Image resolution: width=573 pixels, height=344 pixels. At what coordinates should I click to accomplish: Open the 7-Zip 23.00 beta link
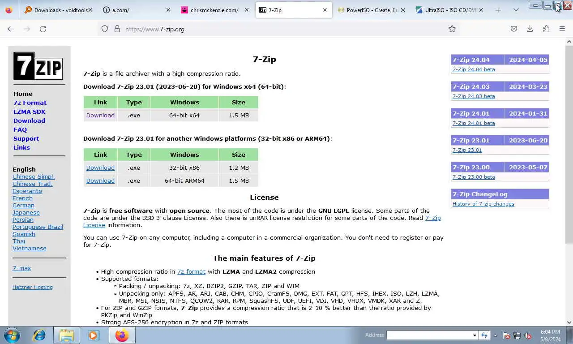tap(474, 177)
